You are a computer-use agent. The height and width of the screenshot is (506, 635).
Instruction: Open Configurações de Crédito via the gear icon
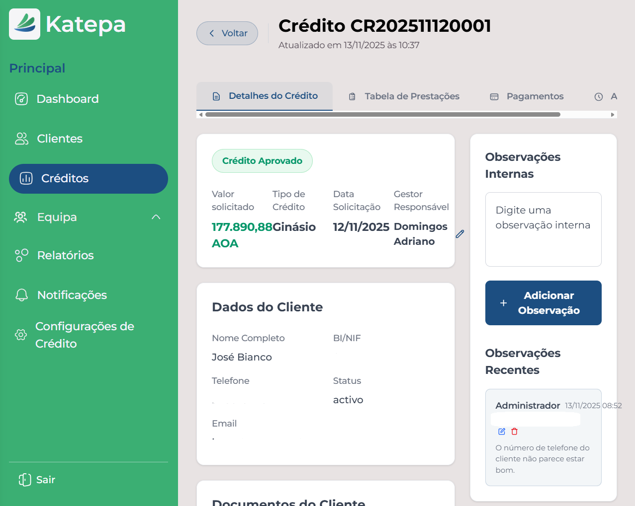pos(20,334)
